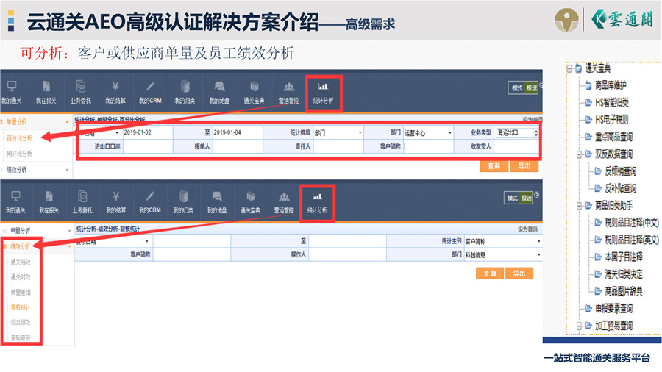This screenshot has width=662, height=372.
Task: Click 我在报关 icon in the 复核统计 window toolbar
Action: click(49, 196)
